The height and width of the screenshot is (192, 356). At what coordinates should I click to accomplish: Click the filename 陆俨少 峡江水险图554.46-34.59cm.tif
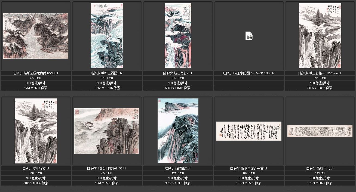point(249,73)
